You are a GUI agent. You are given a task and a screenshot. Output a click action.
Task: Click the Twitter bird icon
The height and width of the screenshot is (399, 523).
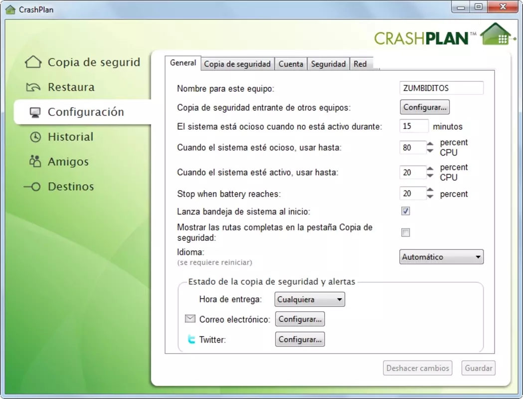191,339
